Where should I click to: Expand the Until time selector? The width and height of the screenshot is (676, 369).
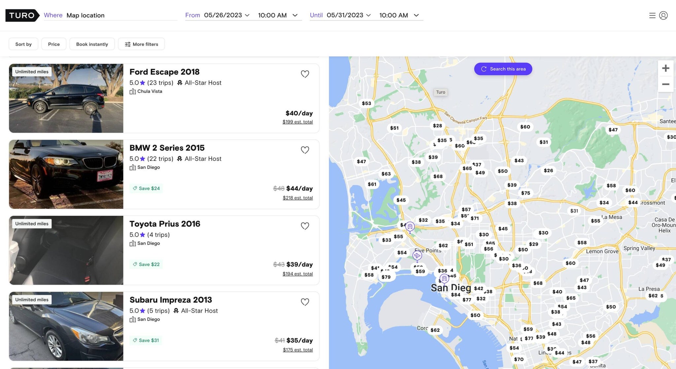(x=417, y=15)
